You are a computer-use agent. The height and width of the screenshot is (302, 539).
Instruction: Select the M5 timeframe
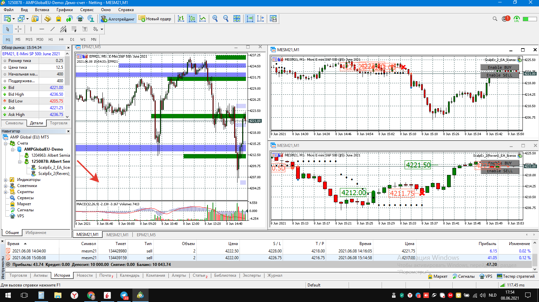[18, 39]
